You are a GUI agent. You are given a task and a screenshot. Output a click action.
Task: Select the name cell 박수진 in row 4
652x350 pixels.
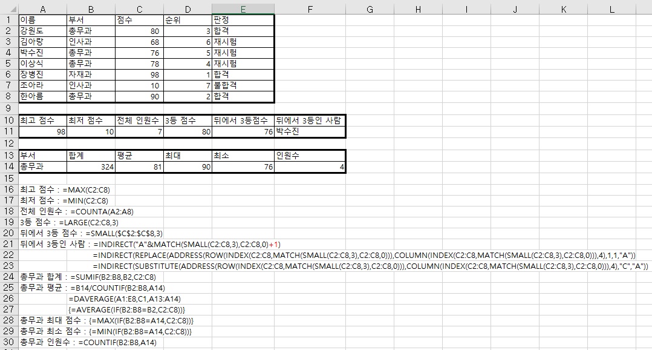point(42,53)
